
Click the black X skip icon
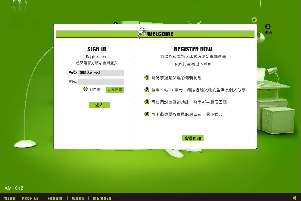[x=268, y=27]
